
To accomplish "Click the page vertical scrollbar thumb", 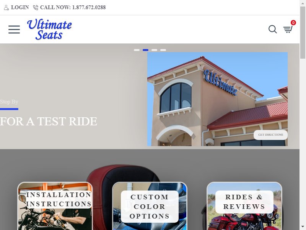I will (x=303, y=32).
